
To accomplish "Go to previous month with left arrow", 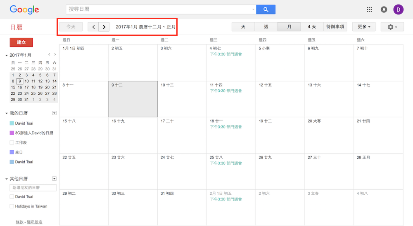I will [93, 27].
